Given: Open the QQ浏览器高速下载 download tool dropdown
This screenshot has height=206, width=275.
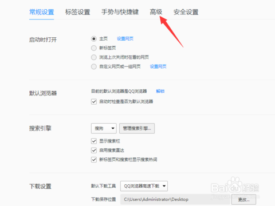Looking at the screenshot, I should coord(144,186).
